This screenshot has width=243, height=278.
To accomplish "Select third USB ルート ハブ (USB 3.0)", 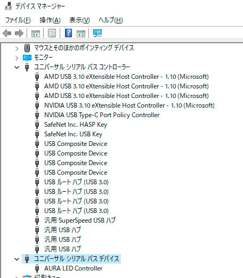I will 76,201.
